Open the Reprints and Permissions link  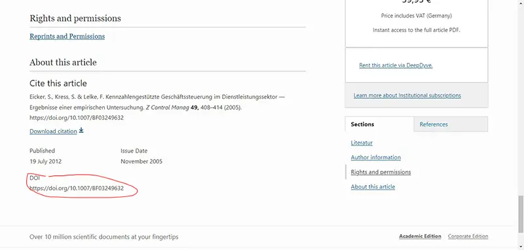coord(67,37)
